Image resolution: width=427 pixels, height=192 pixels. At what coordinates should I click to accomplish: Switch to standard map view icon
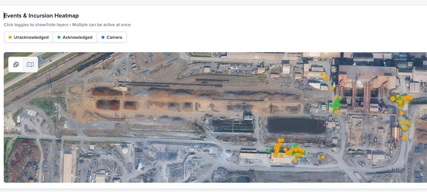[x=30, y=64]
